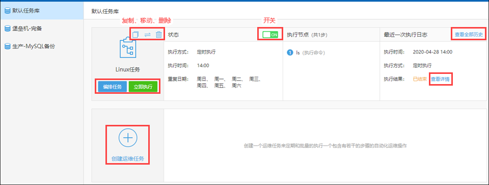Click the copy task icon
Image resolution: width=489 pixels, height=185 pixels.
click(135, 34)
